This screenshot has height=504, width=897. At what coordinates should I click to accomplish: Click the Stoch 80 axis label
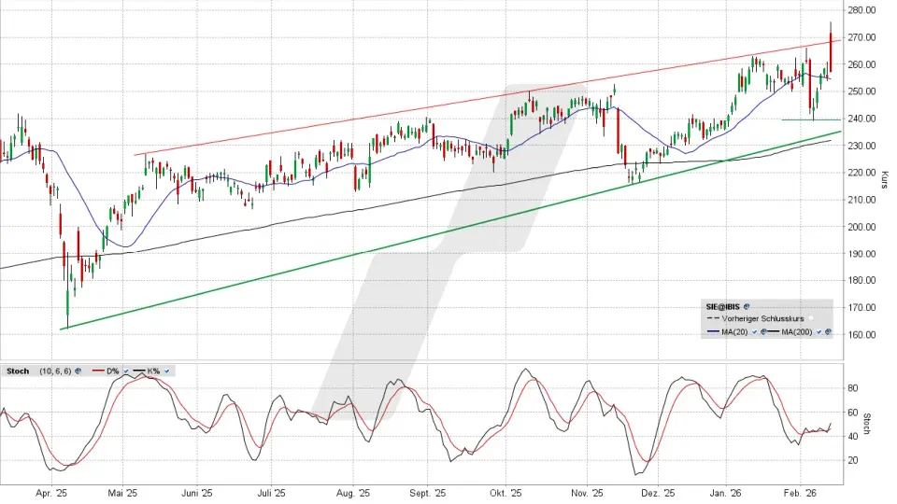coord(852,388)
